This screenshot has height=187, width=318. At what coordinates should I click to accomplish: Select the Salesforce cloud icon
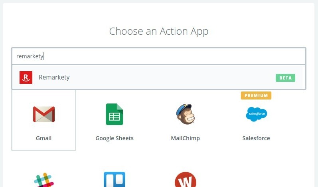click(256, 114)
